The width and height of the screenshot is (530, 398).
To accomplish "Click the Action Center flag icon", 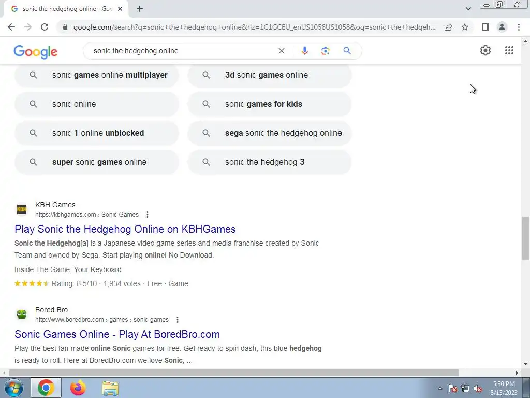I will tap(452, 388).
